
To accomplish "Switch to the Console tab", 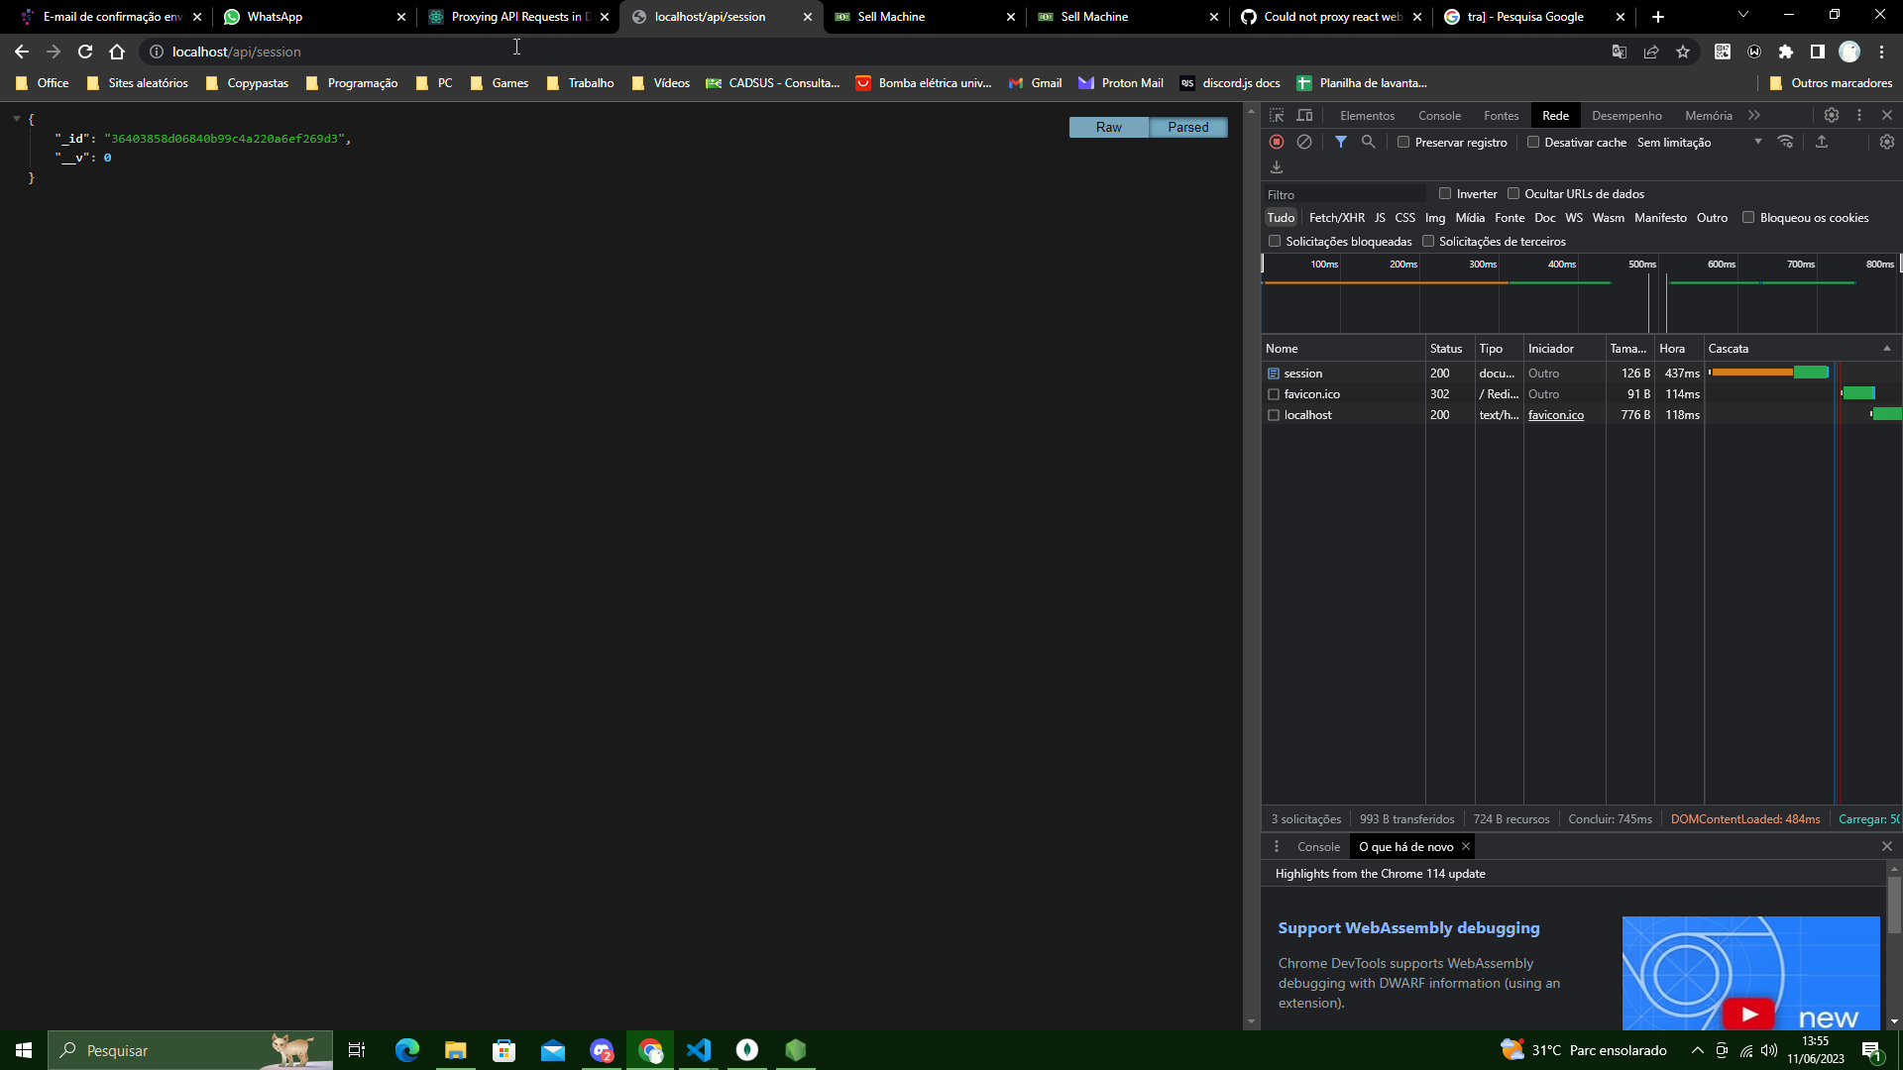I will [x=1440, y=115].
